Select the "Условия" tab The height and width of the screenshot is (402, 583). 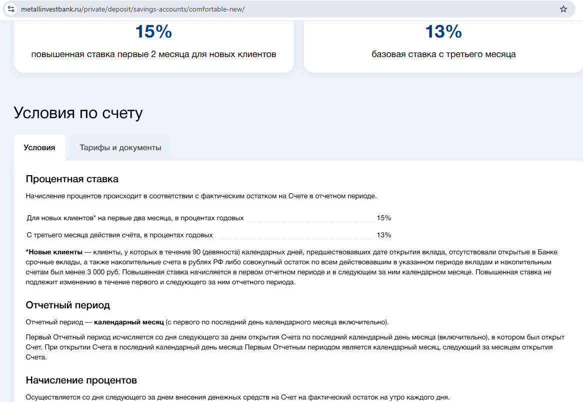pos(39,148)
